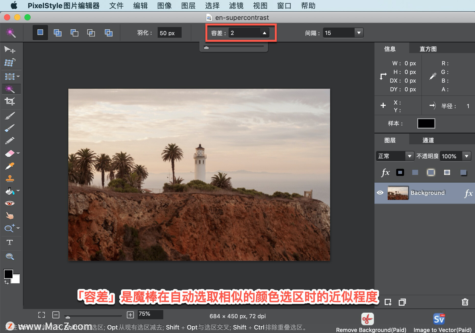Image resolution: width=475 pixels, height=333 pixels.
Task: Switch to the 通道 tab
Action: pyautogui.click(x=428, y=140)
